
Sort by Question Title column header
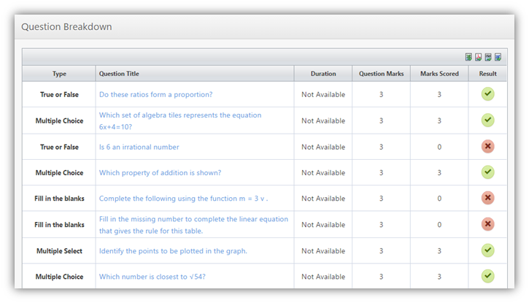coord(119,74)
